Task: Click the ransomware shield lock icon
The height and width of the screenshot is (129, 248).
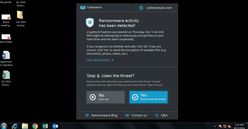Action: pyautogui.click(x=90, y=22)
